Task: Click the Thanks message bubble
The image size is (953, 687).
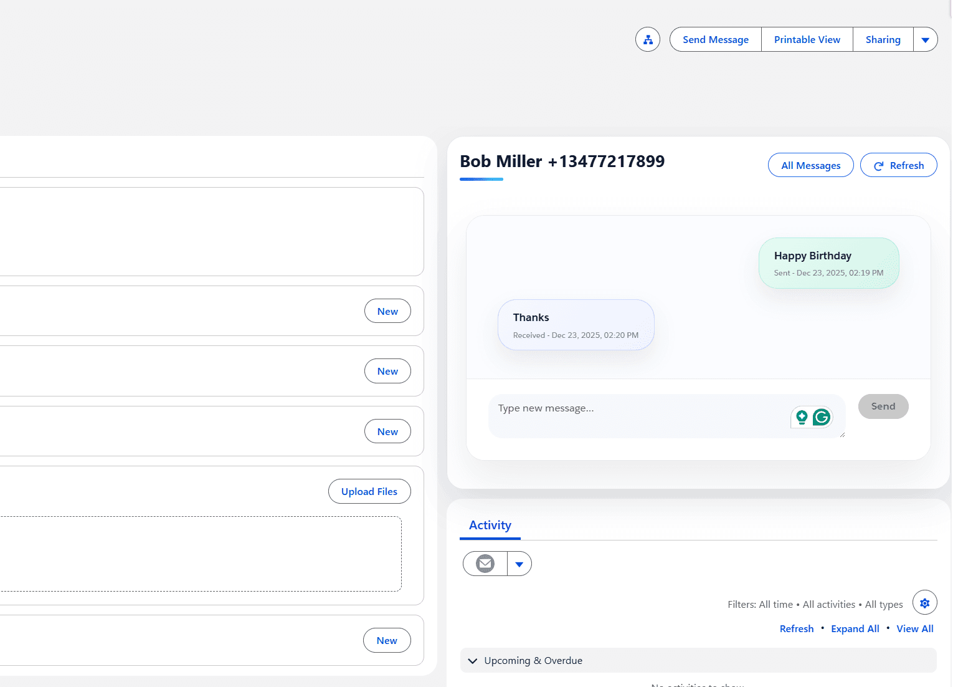Action: tap(575, 324)
